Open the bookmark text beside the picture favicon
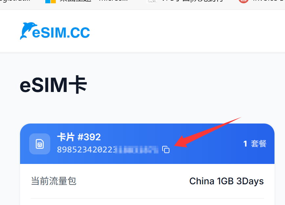Screen dimensions: 285x205 point(192,1)
